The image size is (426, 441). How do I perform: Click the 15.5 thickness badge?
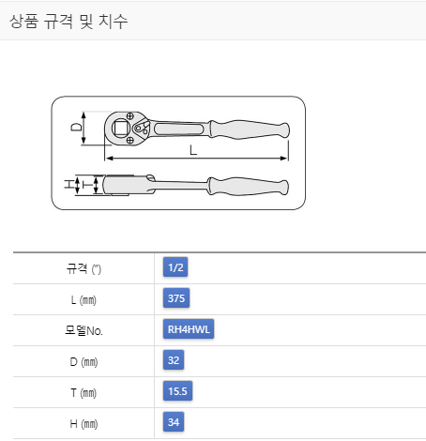point(177,391)
